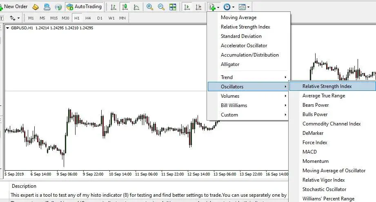The height and width of the screenshot is (202, 376).
Task: Click the GBPUSD,H1 chart title triangle
Action: coord(7,28)
